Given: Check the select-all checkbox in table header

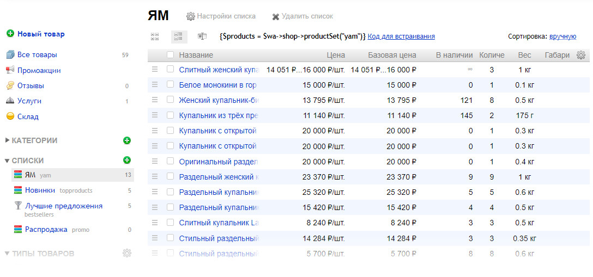Looking at the screenshot, I should tap(171, 55).
